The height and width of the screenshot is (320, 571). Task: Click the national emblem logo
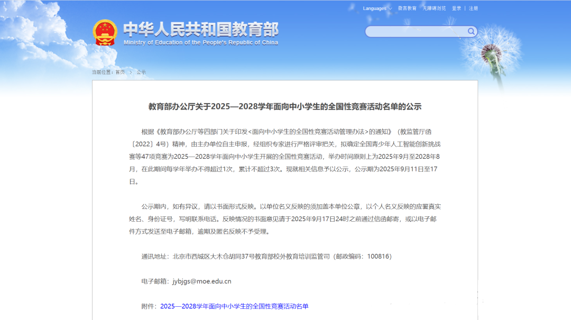[104, 33]
